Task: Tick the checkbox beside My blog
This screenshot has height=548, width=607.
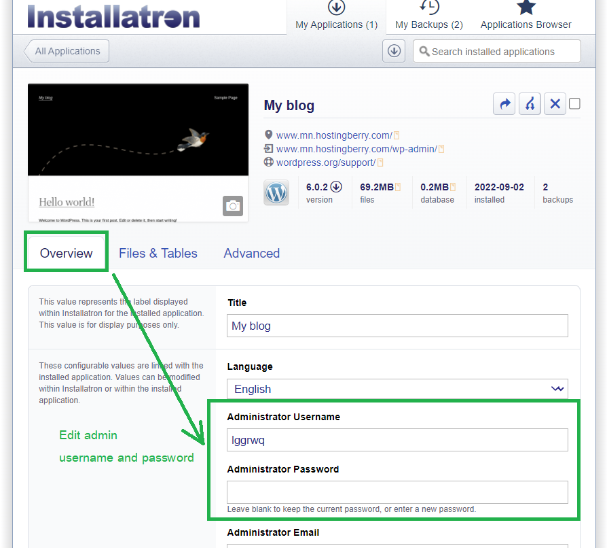Action: pyautogui.click(x=574, y=104)
